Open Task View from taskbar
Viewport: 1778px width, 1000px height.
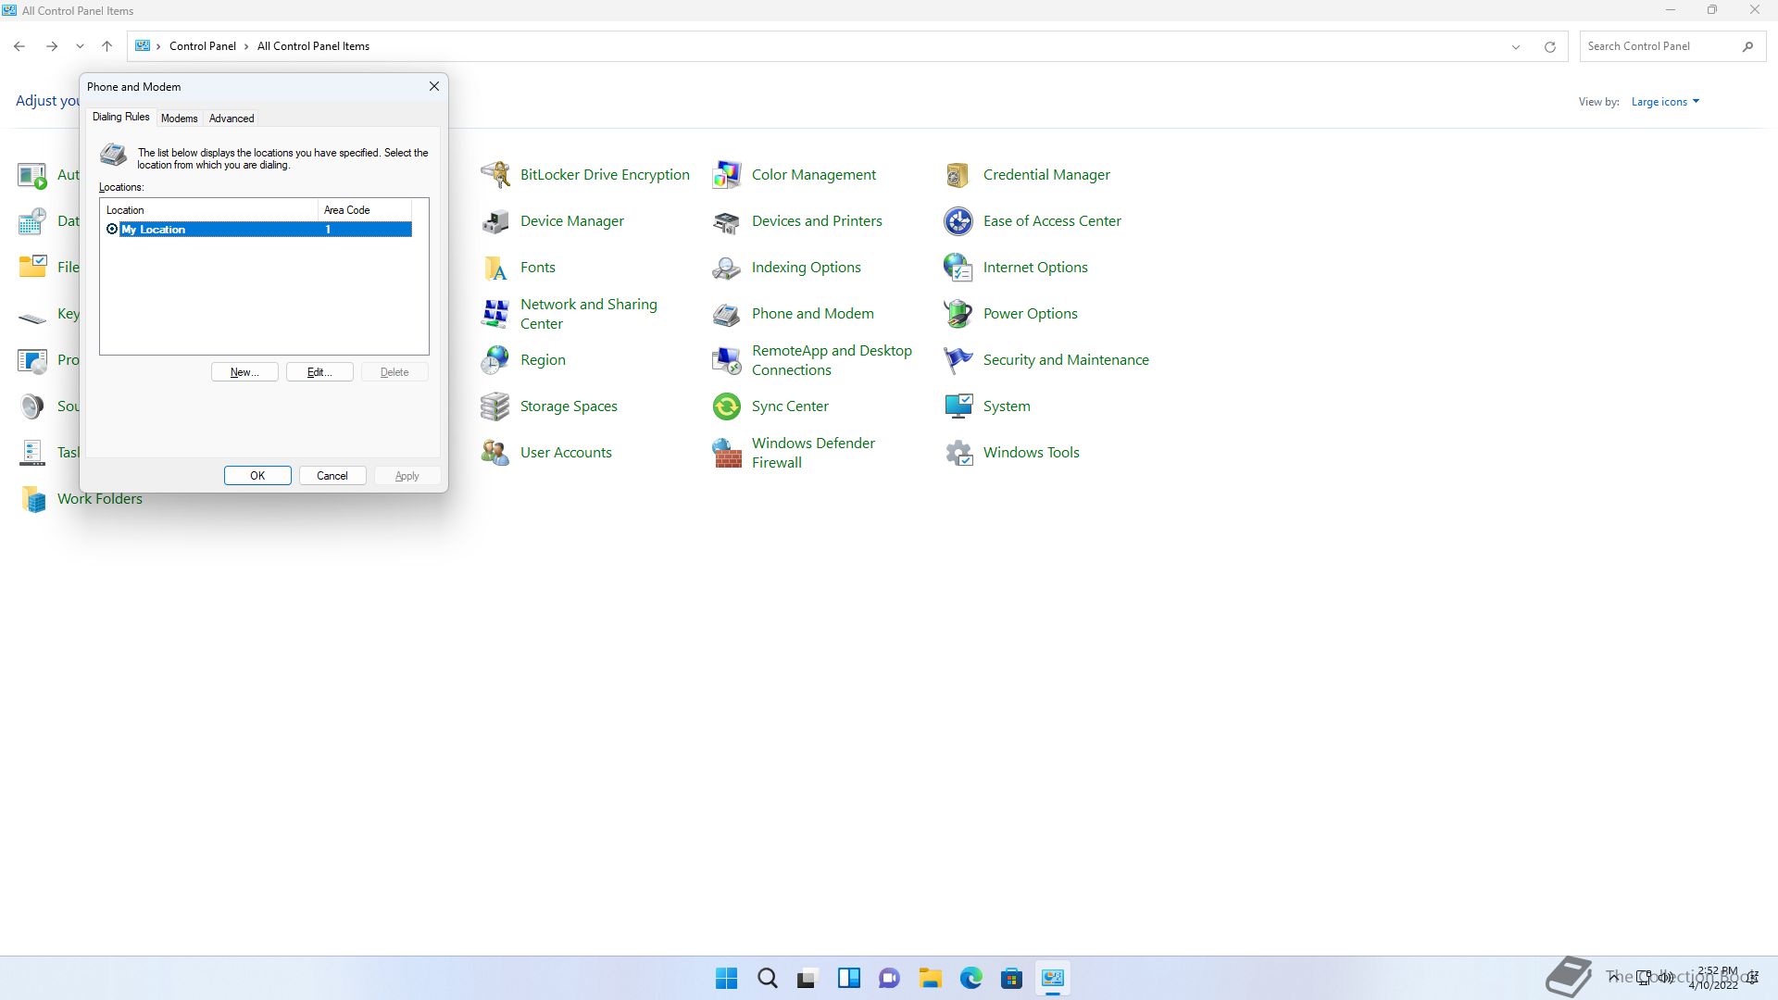click(x=808, y=978)
